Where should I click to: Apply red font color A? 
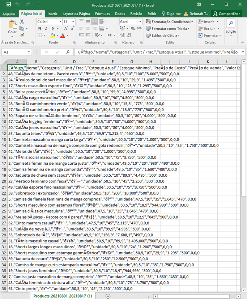(x=63, y=35)
